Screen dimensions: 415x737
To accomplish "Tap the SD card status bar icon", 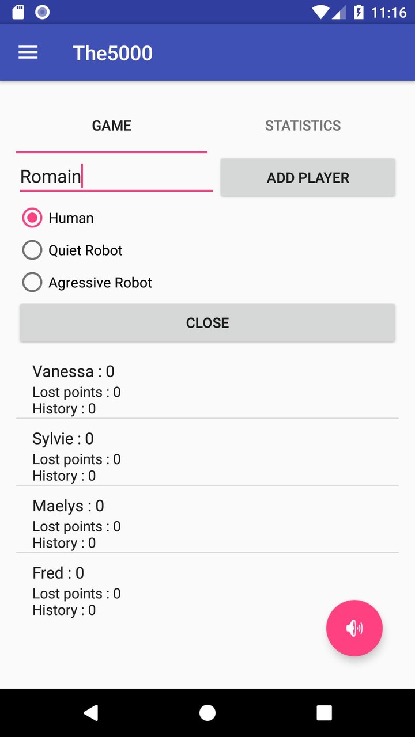I will click(18, 12).
